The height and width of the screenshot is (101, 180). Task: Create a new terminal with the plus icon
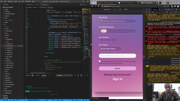point(75,75)
